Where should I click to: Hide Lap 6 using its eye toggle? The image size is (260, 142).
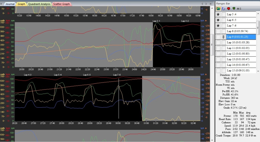coord(218,20)
